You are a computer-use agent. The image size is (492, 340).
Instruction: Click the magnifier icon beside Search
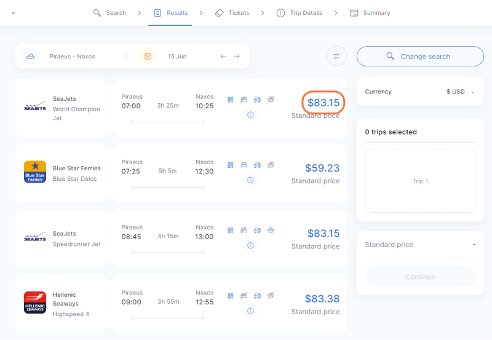click(97, 13)
